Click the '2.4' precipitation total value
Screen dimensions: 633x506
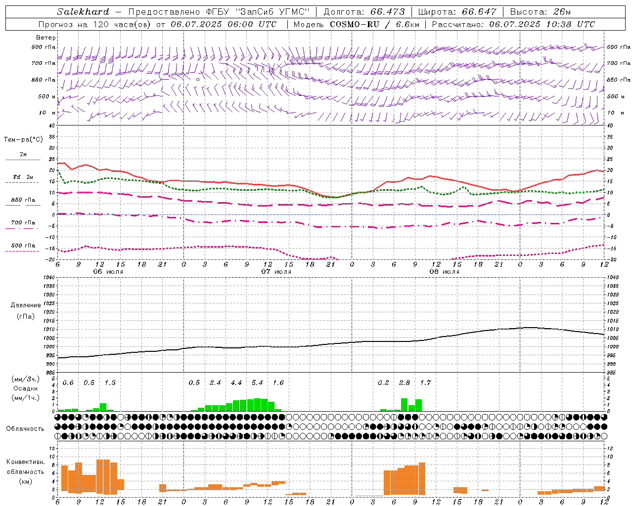pyautogui.click(x=215, y=383)
